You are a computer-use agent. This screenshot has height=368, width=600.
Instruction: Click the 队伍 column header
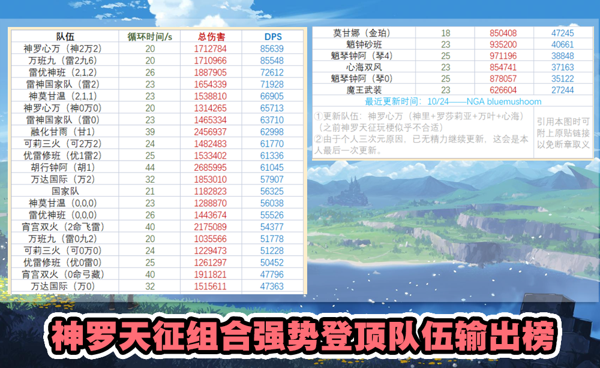pos(65,37)
